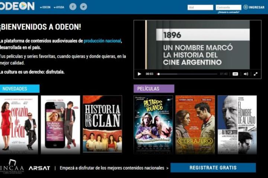
Task: Click 'La cultura es un derecho: disfrutala.'
Action: [x=32, y=72]
